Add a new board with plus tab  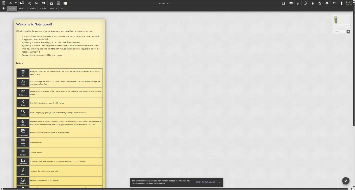(62, 9)
